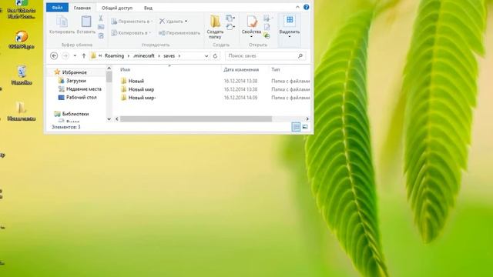Select Избранное in the navigation pane

[75, 72]
